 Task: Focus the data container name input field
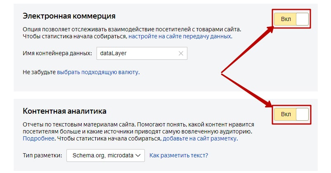[x=136, y=54]
